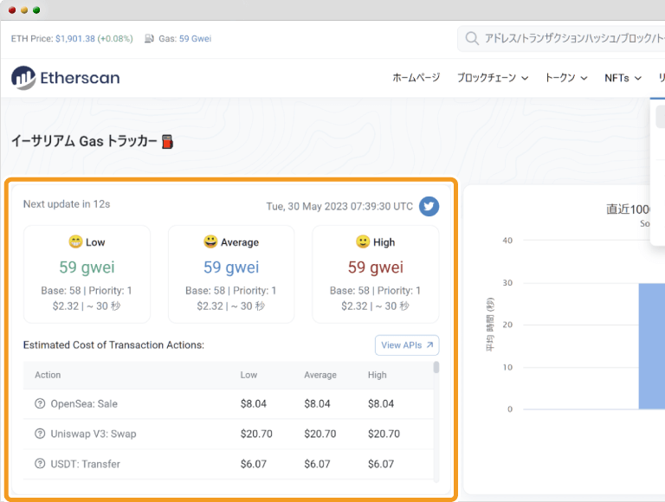Viewport: 665px width, 502px height.
Task: Share gas prices via Twitter icon
Action: point(429,207)
